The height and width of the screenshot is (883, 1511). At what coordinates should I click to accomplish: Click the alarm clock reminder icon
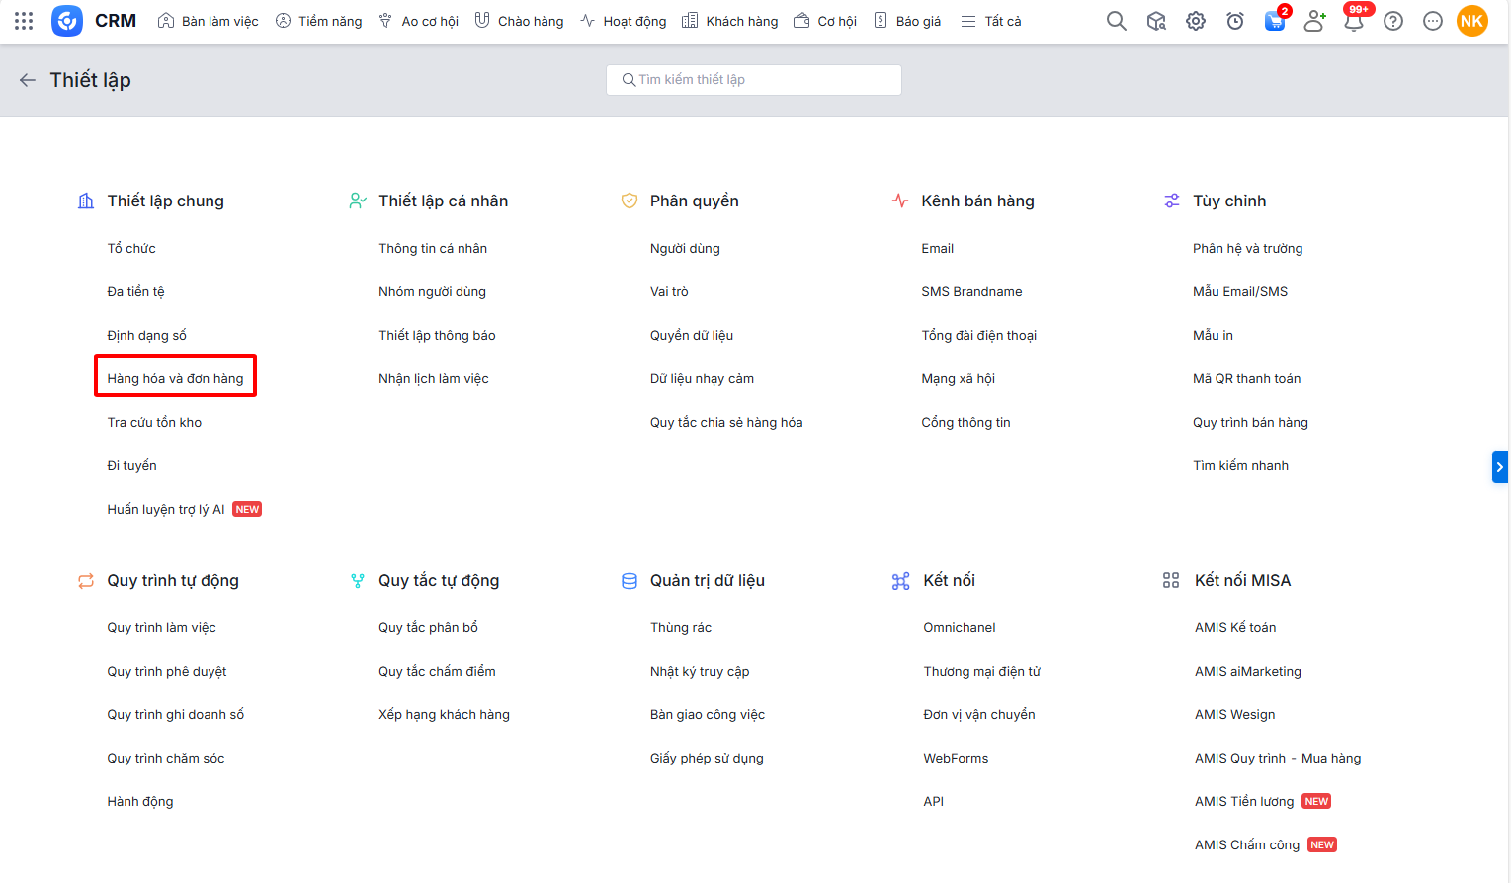1235,21
